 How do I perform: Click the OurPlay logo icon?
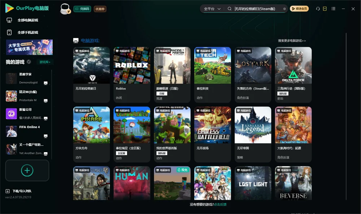click(9, 8)
